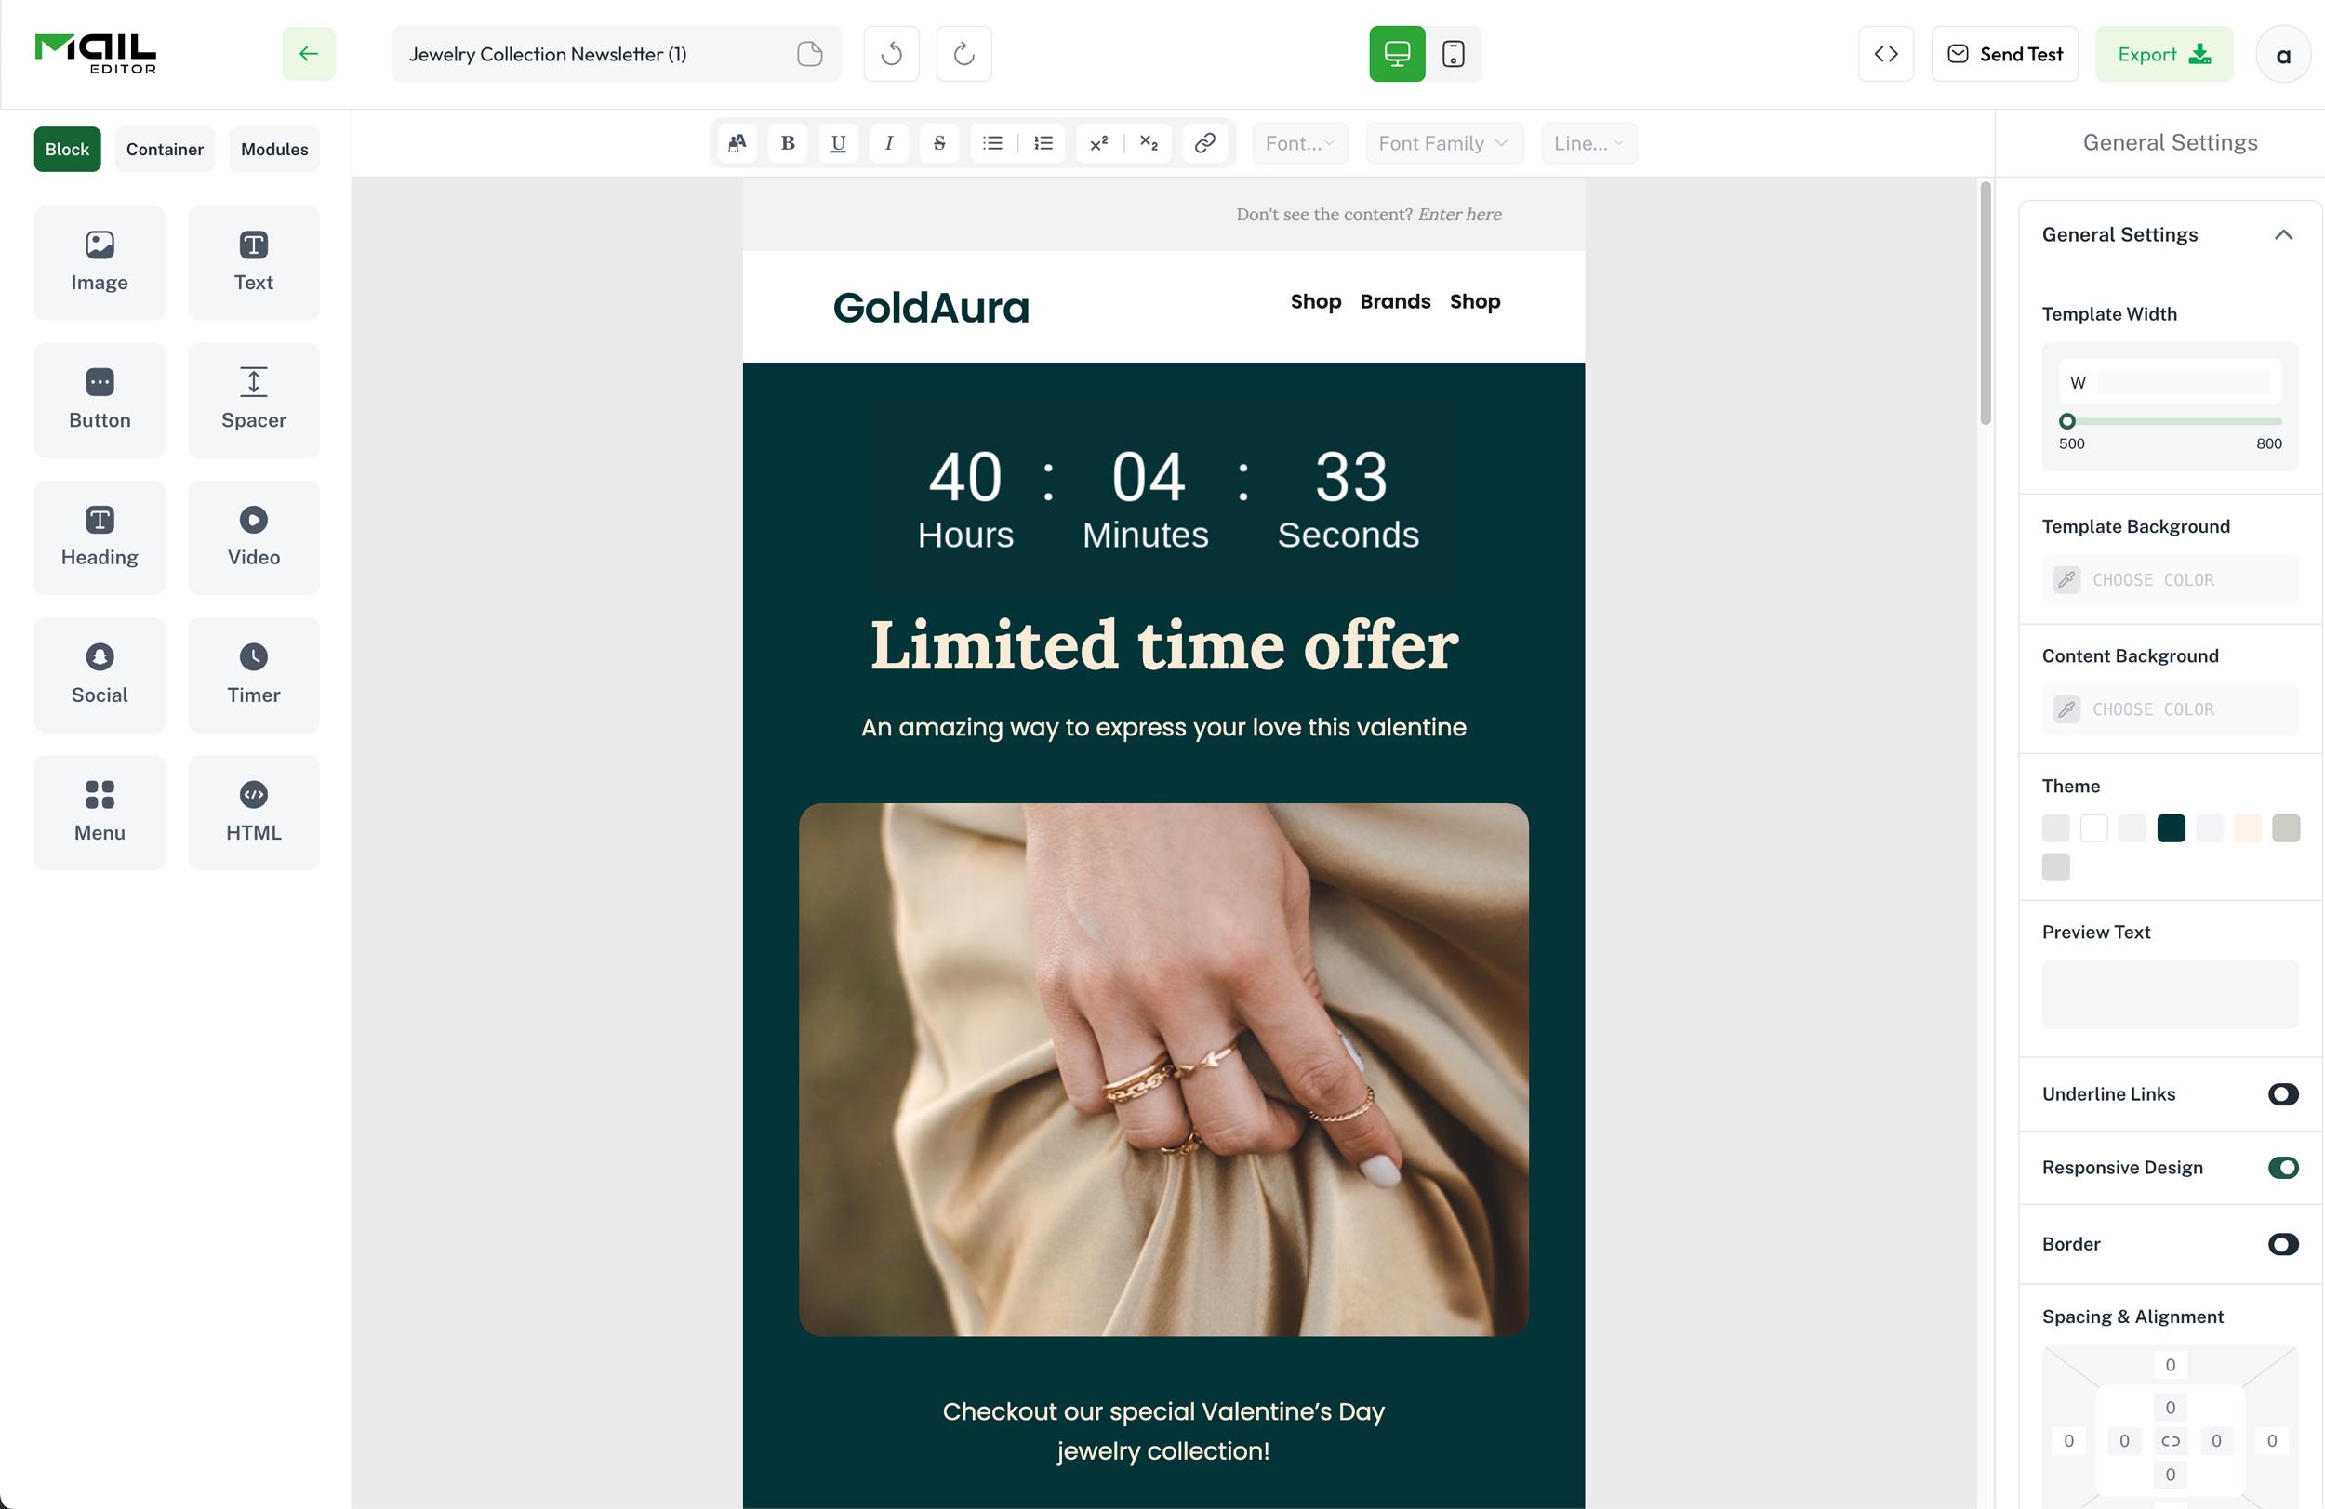Open the Line height dropdown

[1588, 143]
